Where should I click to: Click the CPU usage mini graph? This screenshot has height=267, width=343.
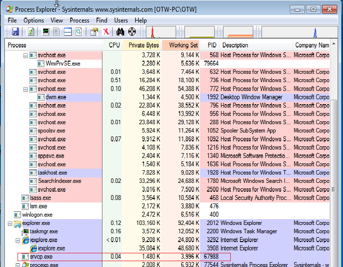click(x=161, y=32)
